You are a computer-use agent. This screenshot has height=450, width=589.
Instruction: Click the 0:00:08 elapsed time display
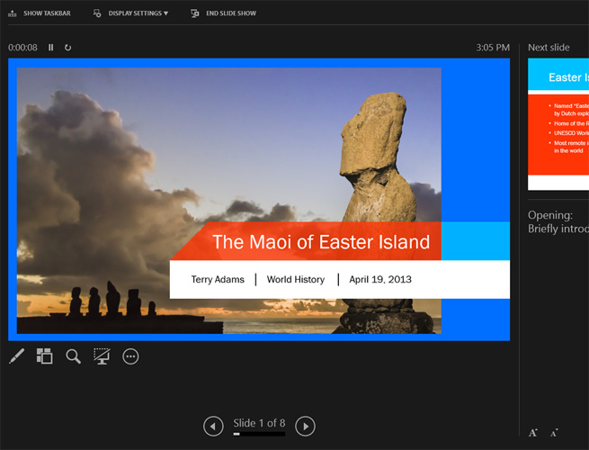tap(23, 48)
